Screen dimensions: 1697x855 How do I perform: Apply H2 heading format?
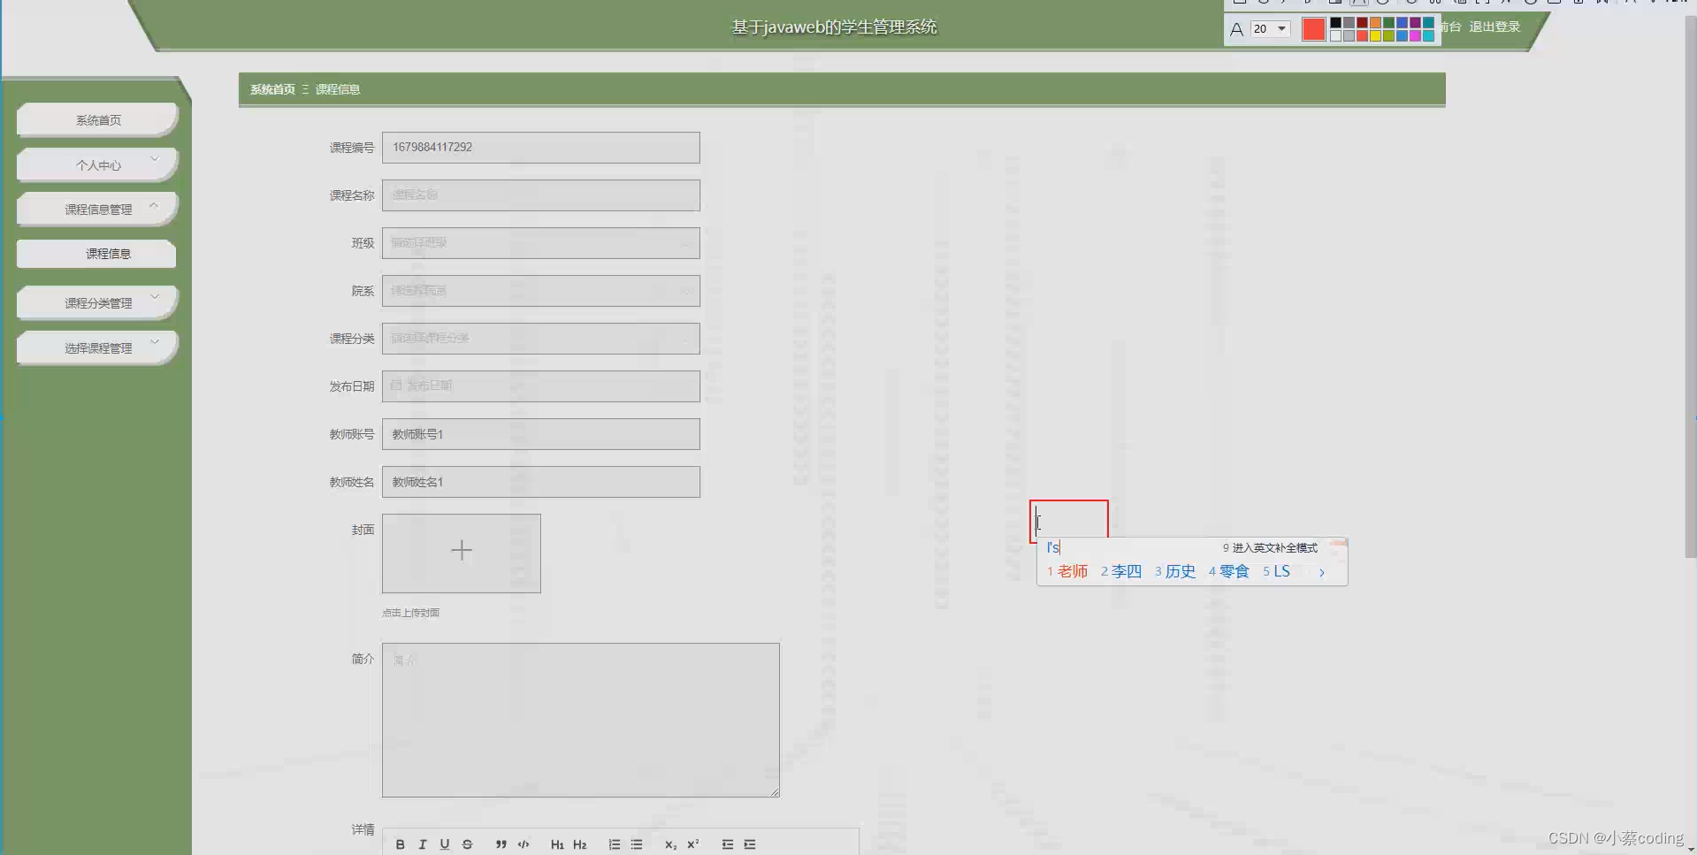point(579,844)
